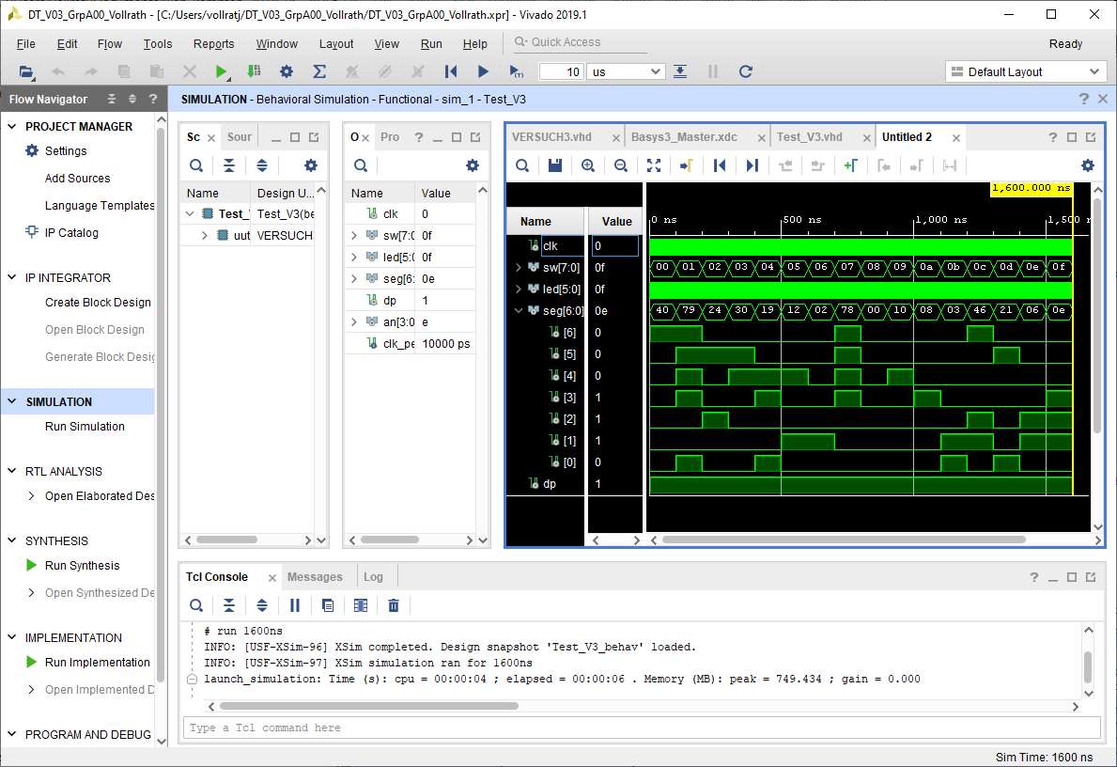Open the Tools menu
1117x767 pixels.
pyautogui.click(x=158, y=44)
